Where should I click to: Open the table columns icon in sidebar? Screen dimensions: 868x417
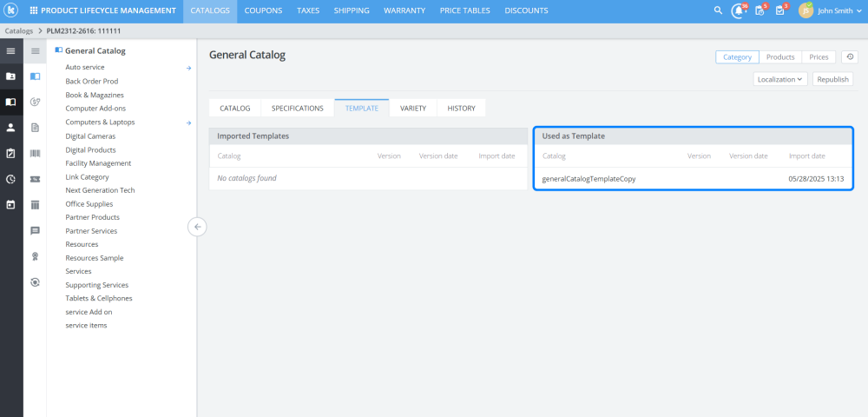click(x=35, y=205)
